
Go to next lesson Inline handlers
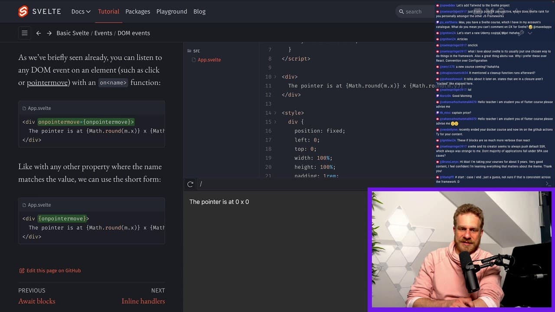click(x=143, y=301)
